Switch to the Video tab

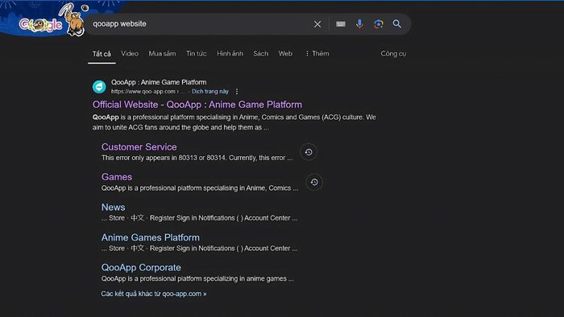click(x=130, y=53)
